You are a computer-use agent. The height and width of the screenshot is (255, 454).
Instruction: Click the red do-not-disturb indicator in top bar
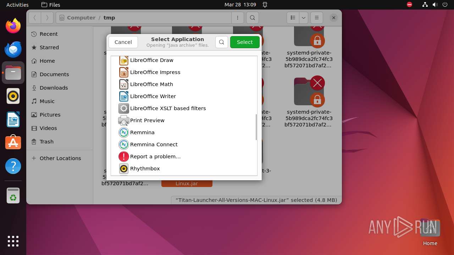point(410,5)
